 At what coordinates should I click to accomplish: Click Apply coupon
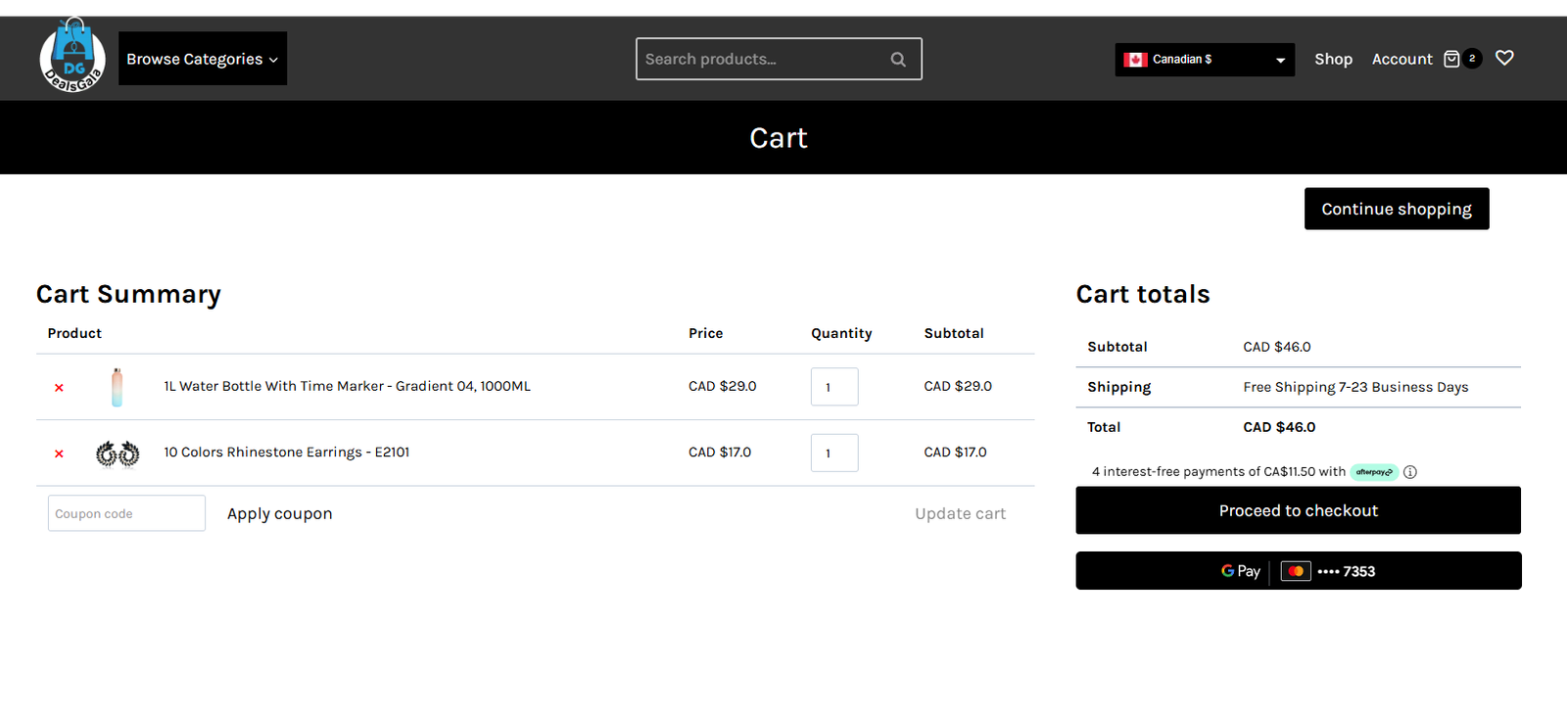coord(279,513)
